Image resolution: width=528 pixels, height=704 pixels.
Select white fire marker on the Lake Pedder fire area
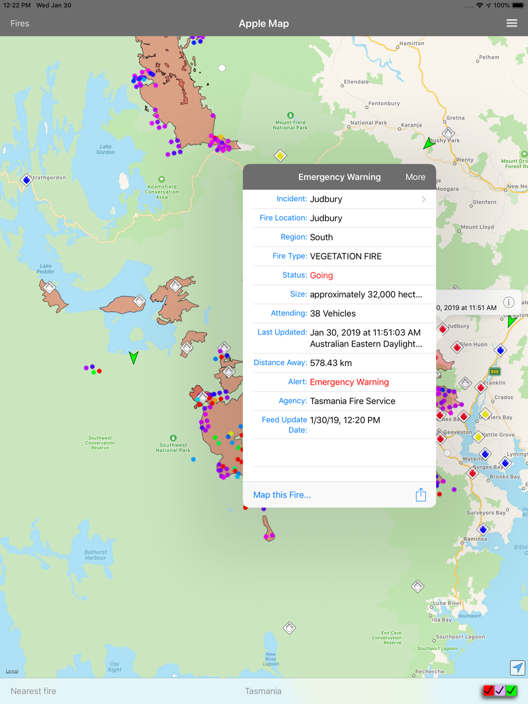50,288
